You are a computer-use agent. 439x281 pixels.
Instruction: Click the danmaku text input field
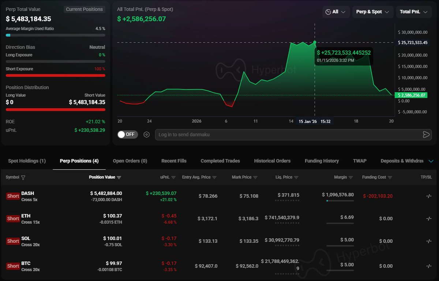click(285, 134)
